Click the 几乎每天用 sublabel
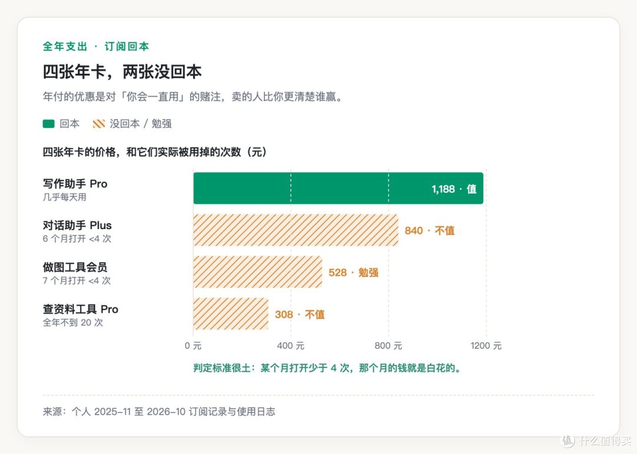 65,197
